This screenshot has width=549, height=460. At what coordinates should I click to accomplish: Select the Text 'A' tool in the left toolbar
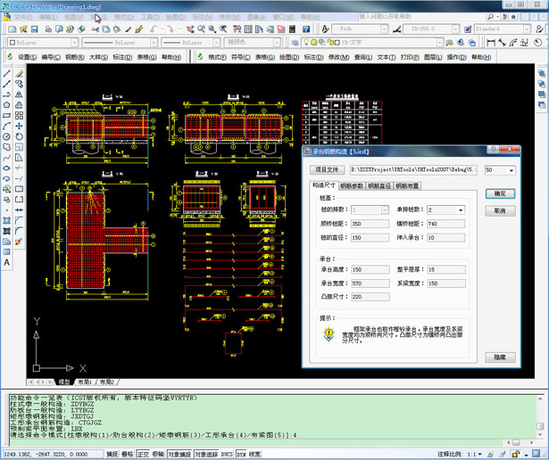coord(7,263)
